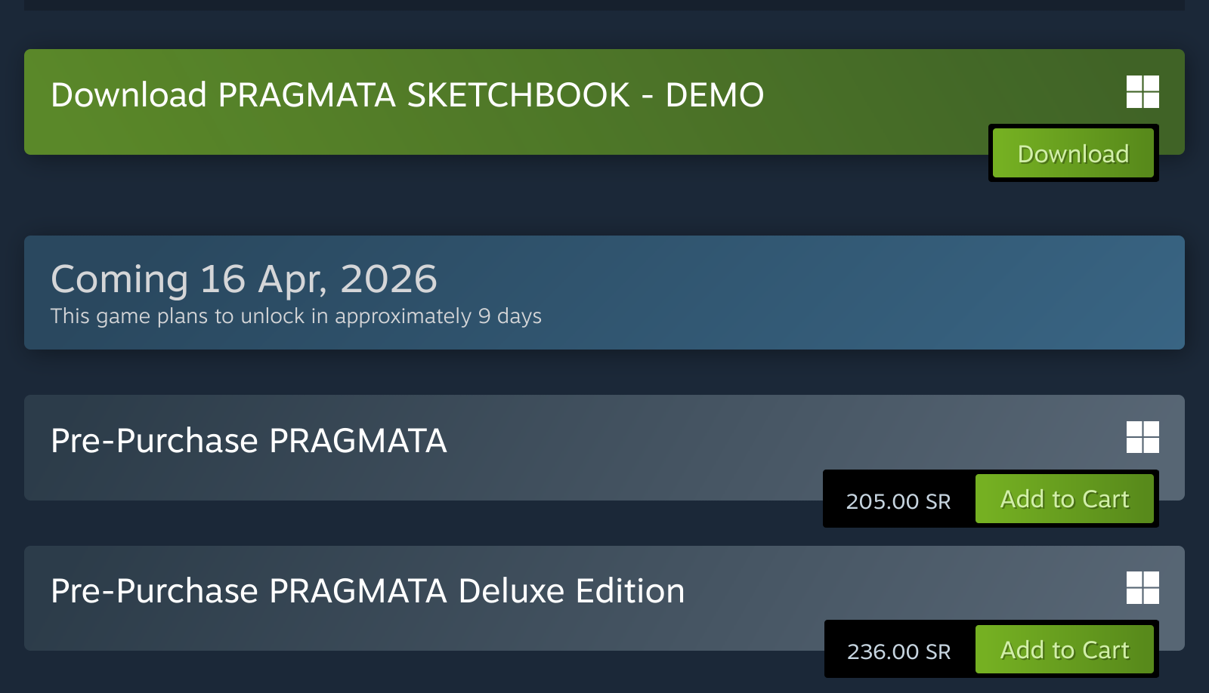The width and height of the screenshot is (1209, 693).
Task: Click the word Coming in the release banner
Action: (119, 279)
